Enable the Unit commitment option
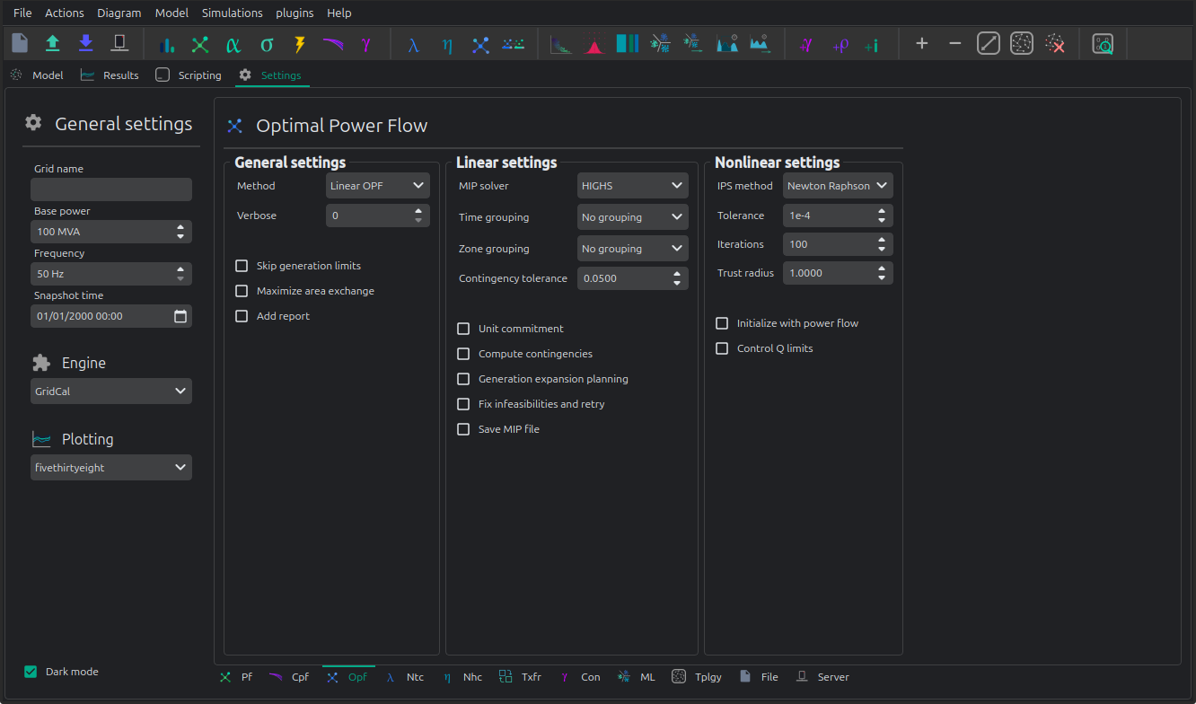Screen dimensions: 1196x704 click(x=463, y=329)
